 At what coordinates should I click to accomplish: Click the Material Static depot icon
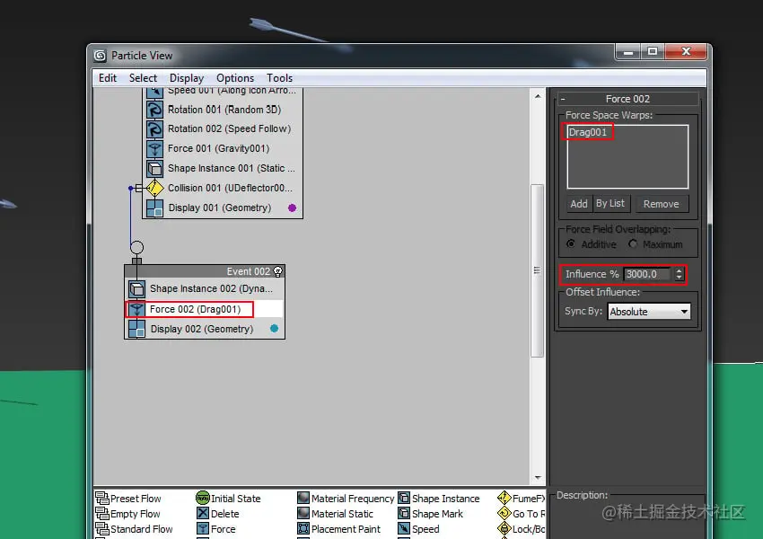pos(303,513)
